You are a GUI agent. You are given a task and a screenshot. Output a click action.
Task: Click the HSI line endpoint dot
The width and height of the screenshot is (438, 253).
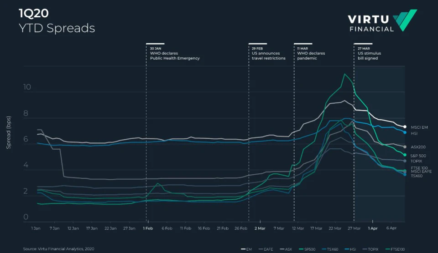[x=405, y=132]
